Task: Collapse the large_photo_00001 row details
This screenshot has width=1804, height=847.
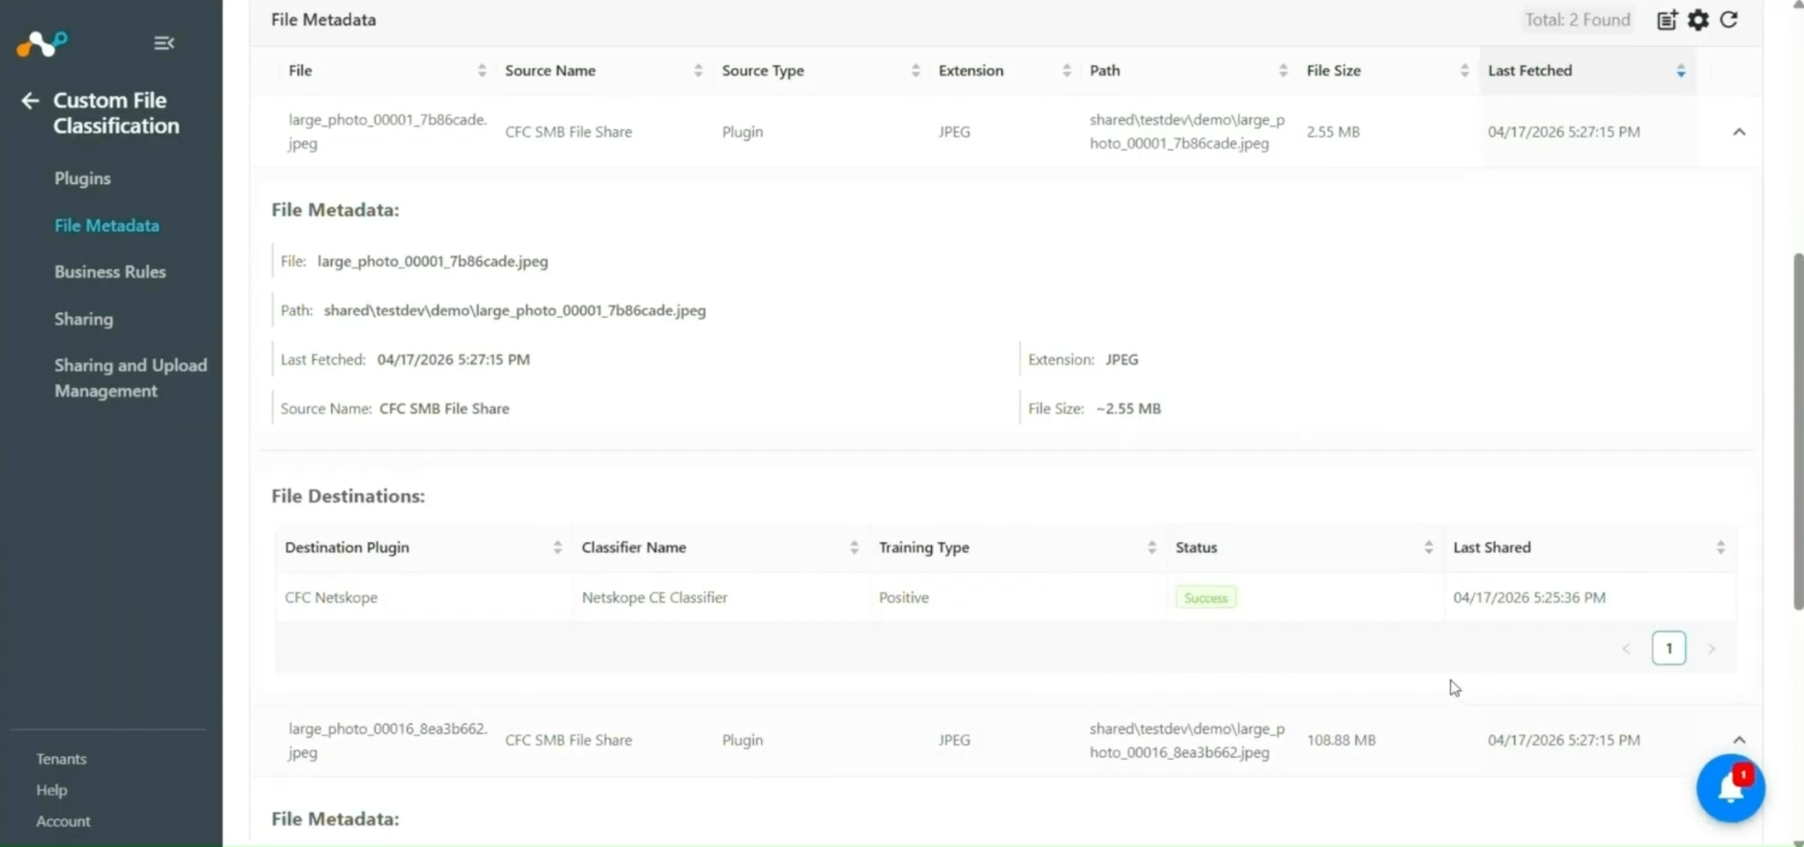Action: tap(1739, 132)
